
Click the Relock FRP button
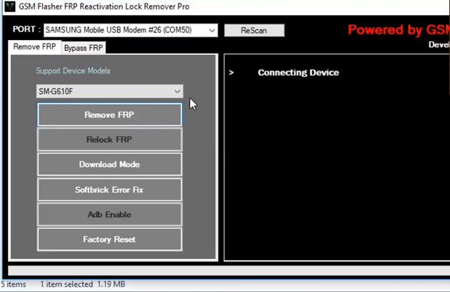pos(109,140)
